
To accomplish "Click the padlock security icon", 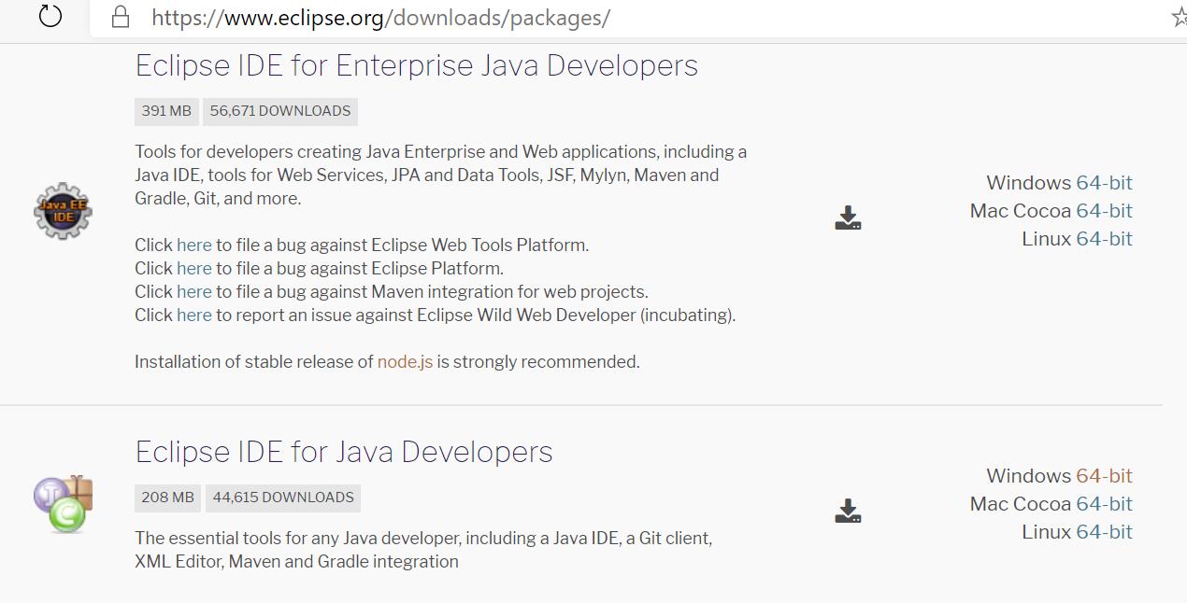I will (x=121, y=17).
